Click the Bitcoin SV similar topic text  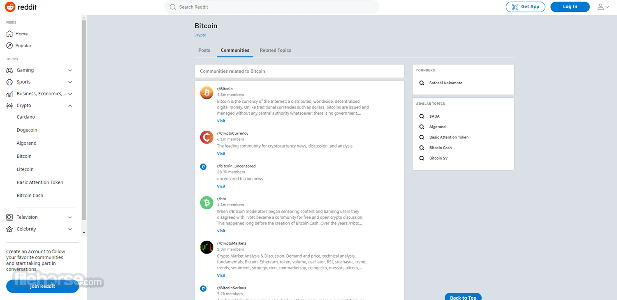[x=438, y=158]
